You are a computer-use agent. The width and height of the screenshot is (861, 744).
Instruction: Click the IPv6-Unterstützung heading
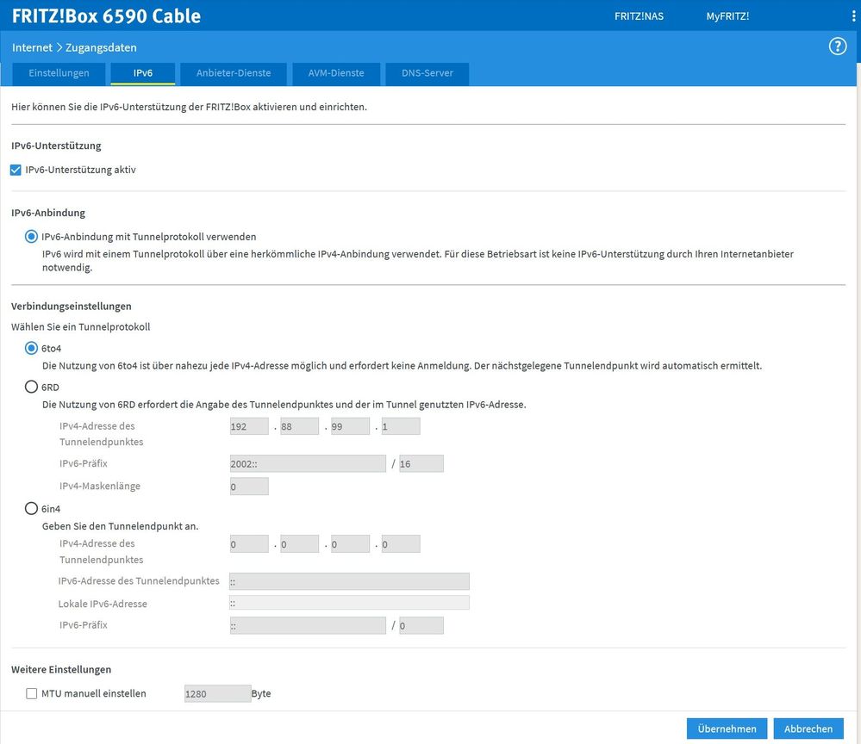56,146
